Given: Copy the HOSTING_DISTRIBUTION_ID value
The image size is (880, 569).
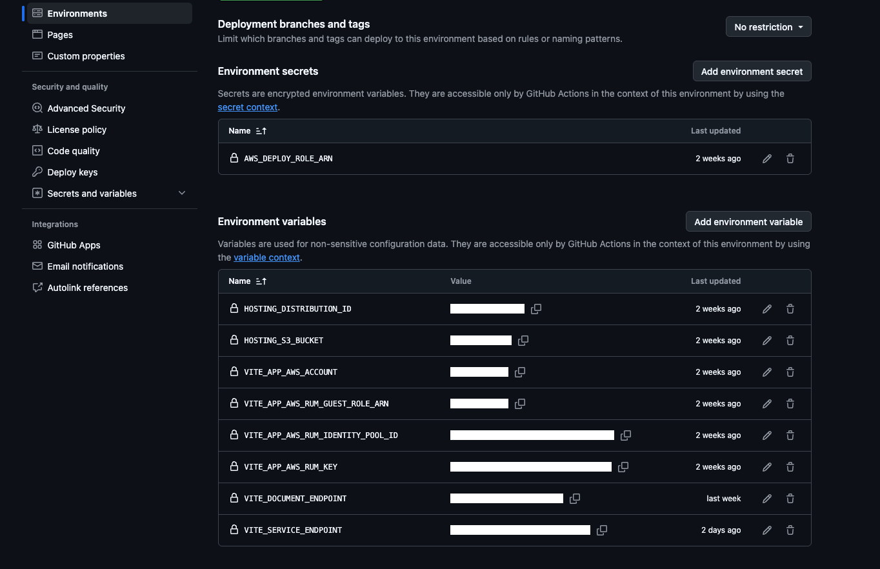Looking at the screenshot, I should [x=536, y=309].
